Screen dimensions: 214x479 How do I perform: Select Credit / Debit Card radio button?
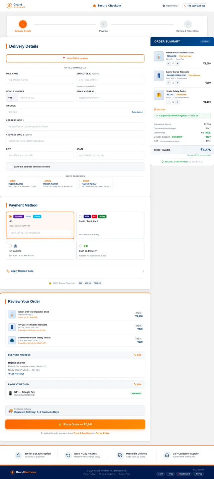point(80,217)
